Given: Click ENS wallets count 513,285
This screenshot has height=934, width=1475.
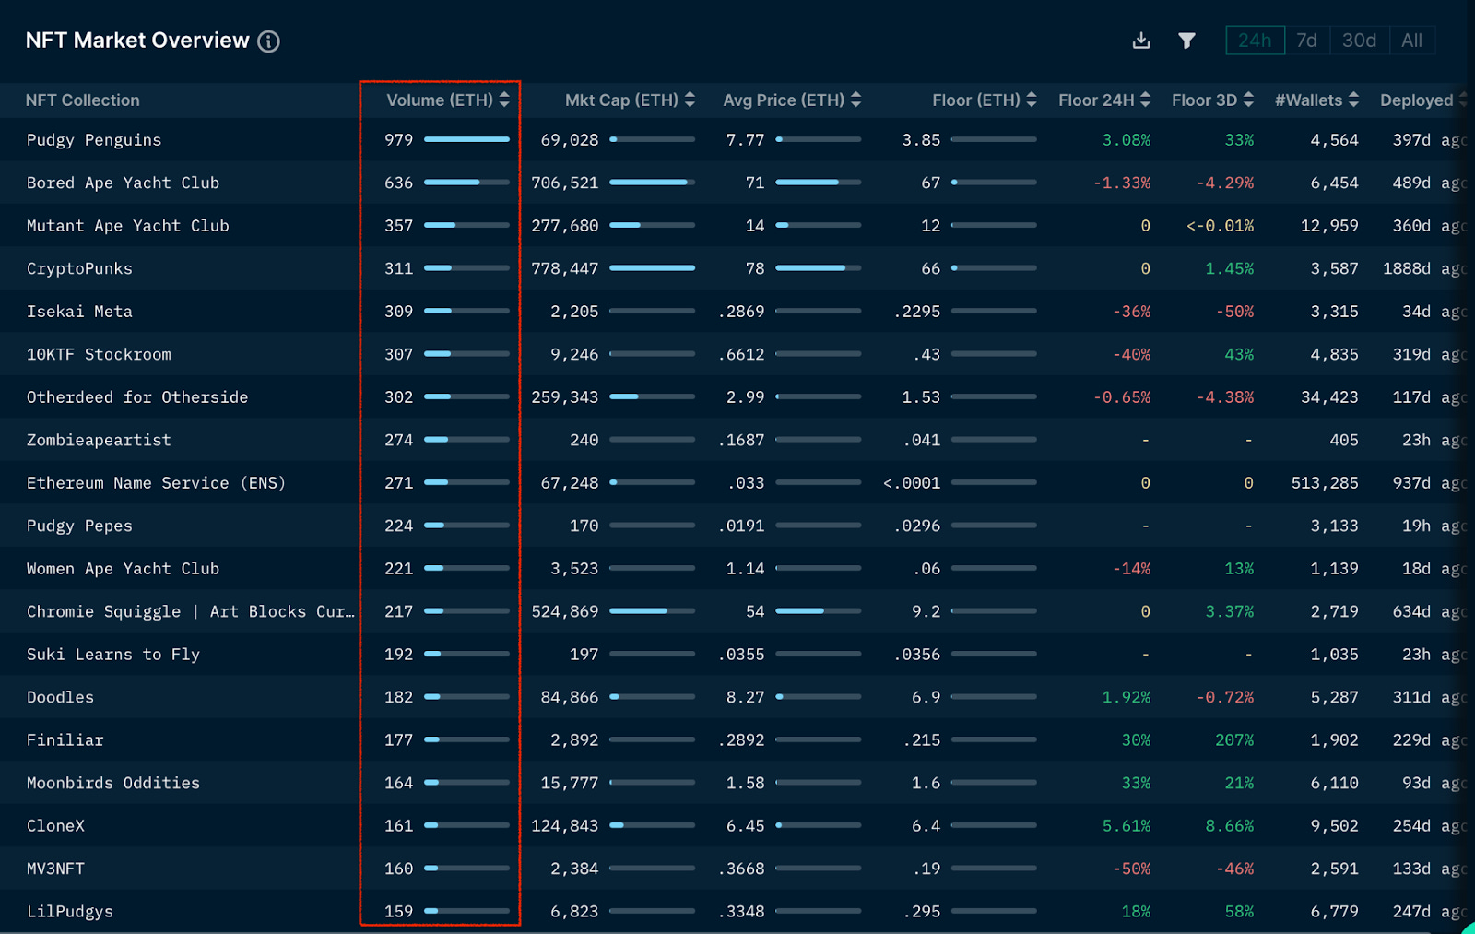Looking at the screenshot, I should click(1325, 483).
